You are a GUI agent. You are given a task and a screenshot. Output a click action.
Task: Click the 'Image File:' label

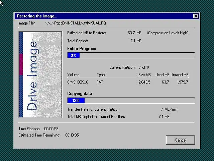coord(27,23)
